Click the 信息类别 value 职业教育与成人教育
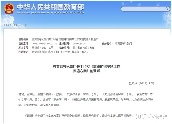The height and width of the screenshot is (124, 172). tap(84, 48)
